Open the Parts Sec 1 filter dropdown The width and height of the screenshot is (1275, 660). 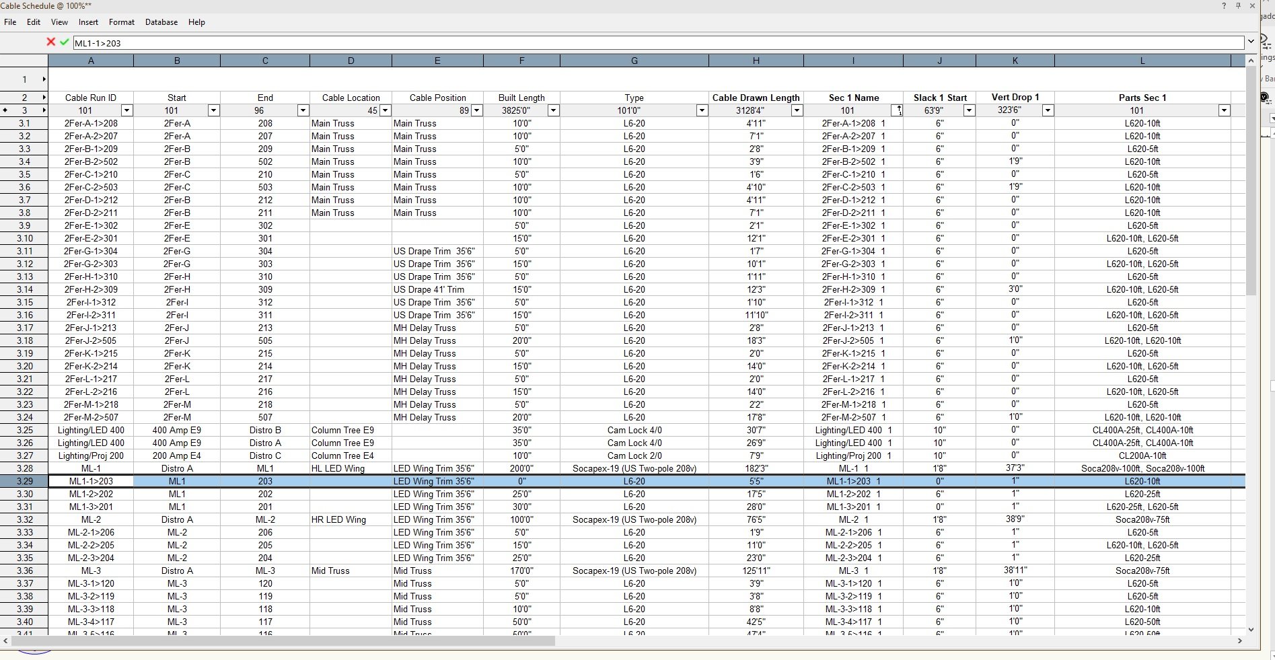pos(1224,110)
